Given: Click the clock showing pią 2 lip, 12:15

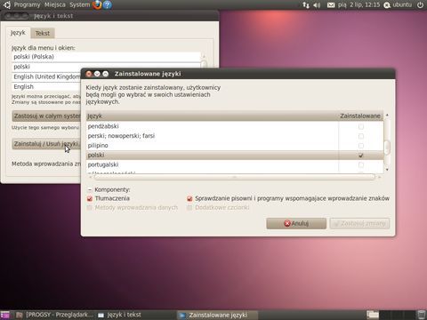Looking at the screenshot, I should 359,4.
